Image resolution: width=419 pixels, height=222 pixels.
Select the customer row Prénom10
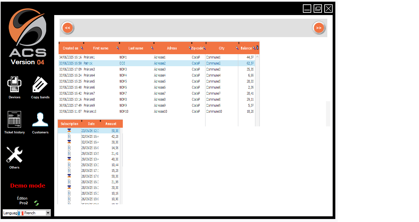[157, 111]
